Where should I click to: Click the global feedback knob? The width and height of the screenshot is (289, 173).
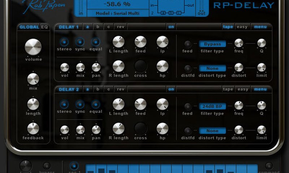(x=33, y=128)
